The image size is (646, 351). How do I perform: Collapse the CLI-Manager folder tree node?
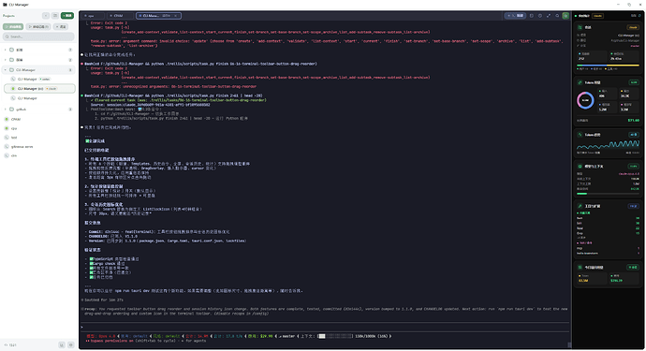pyautogui.click(x=6, y=70)
